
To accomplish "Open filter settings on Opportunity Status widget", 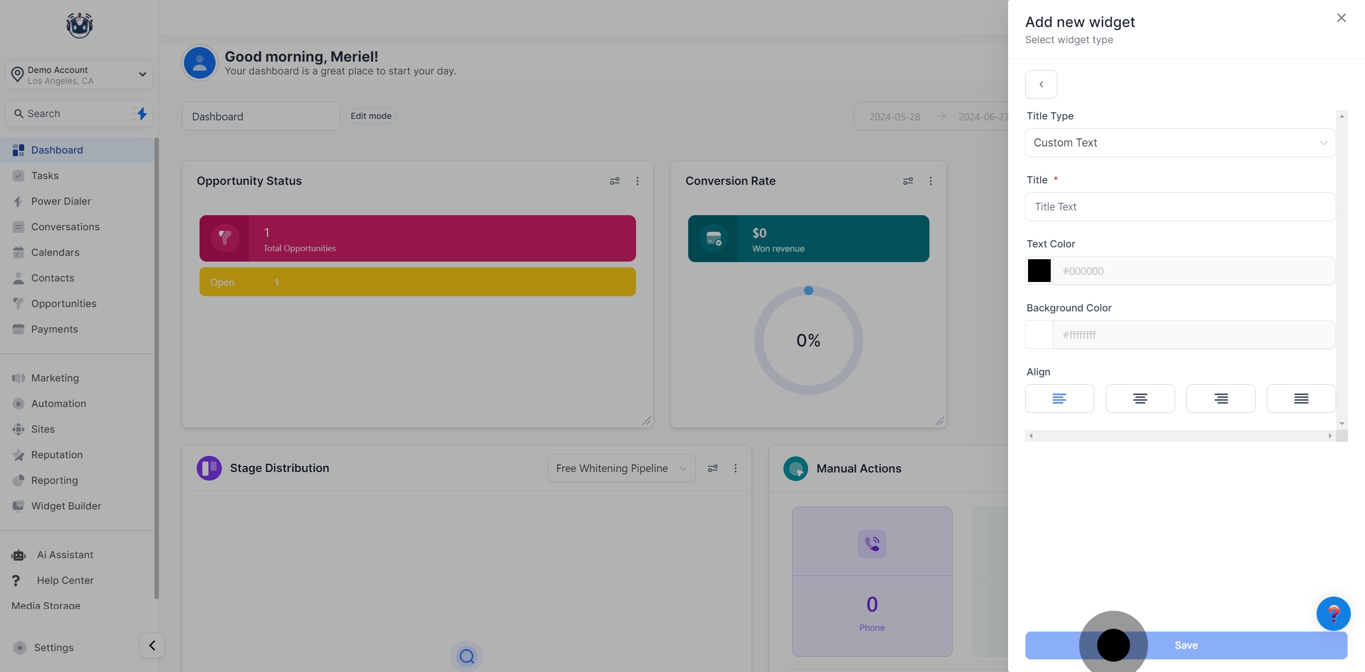I will (614, 181).
